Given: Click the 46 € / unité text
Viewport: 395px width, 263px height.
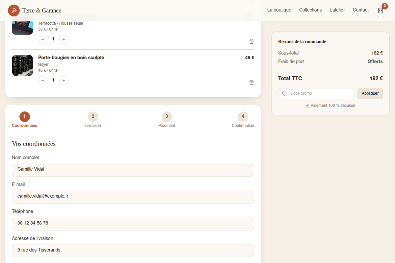Looking at the screenshot, I should tap(48, 70).
